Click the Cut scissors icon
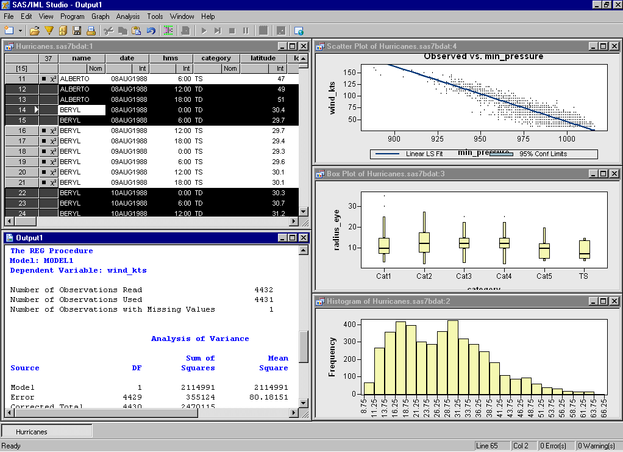Viewport: 623px width, 452px height. coord(109,30)
